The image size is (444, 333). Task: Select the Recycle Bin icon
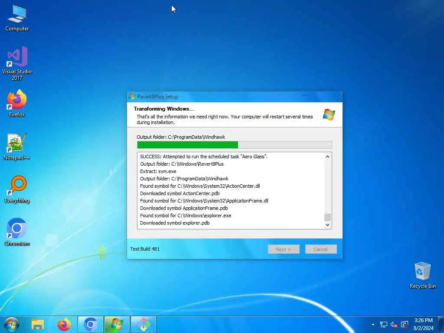point(422,275)
